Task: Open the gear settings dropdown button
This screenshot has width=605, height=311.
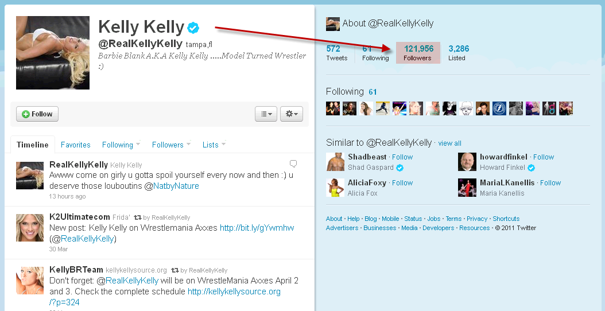Action: pos(292,114)
